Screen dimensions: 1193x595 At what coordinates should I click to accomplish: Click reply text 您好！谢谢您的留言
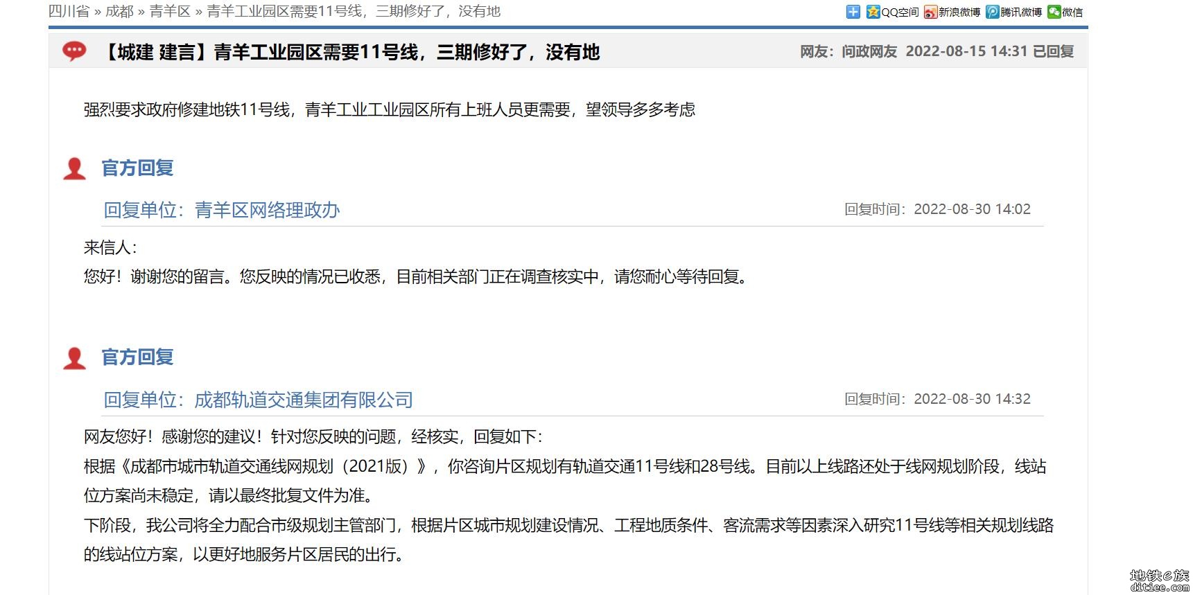(417, 277)
